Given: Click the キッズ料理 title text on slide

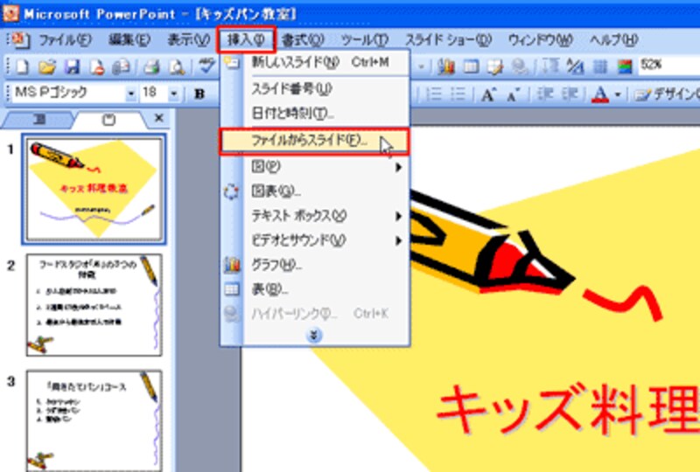Looking at the screenshot, I should [x=568, y=410].
